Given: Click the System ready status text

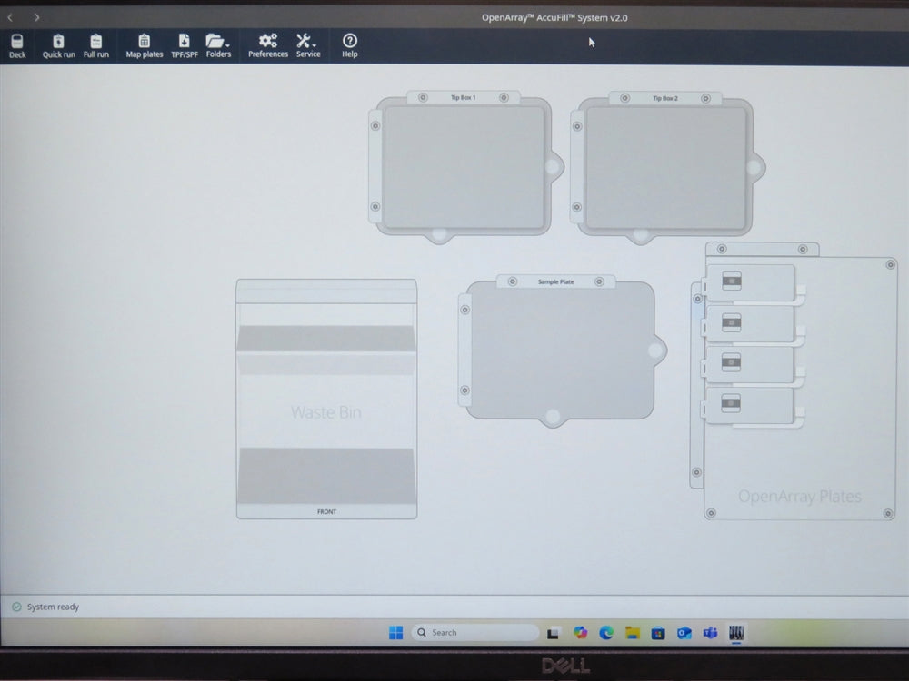Looking at the screenshot, I should [53, 607].
